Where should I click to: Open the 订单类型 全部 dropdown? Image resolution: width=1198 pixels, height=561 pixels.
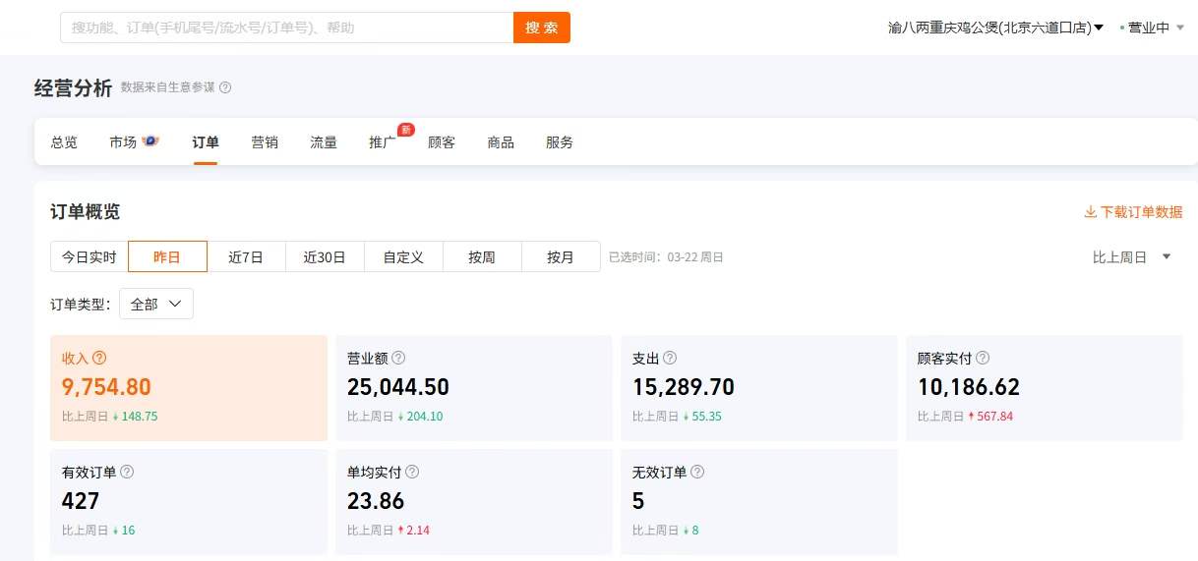tap(156, 304)
